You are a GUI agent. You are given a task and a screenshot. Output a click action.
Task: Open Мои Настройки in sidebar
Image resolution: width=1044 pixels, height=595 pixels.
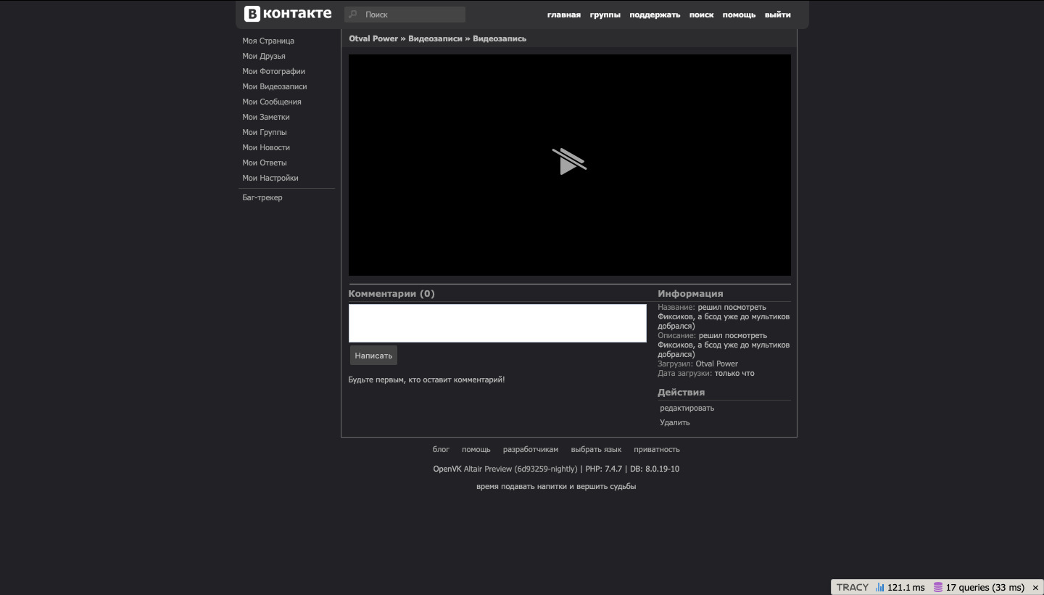click(270, 178)
